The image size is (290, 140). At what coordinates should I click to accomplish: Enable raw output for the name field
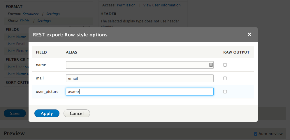(x=225, y=65)
